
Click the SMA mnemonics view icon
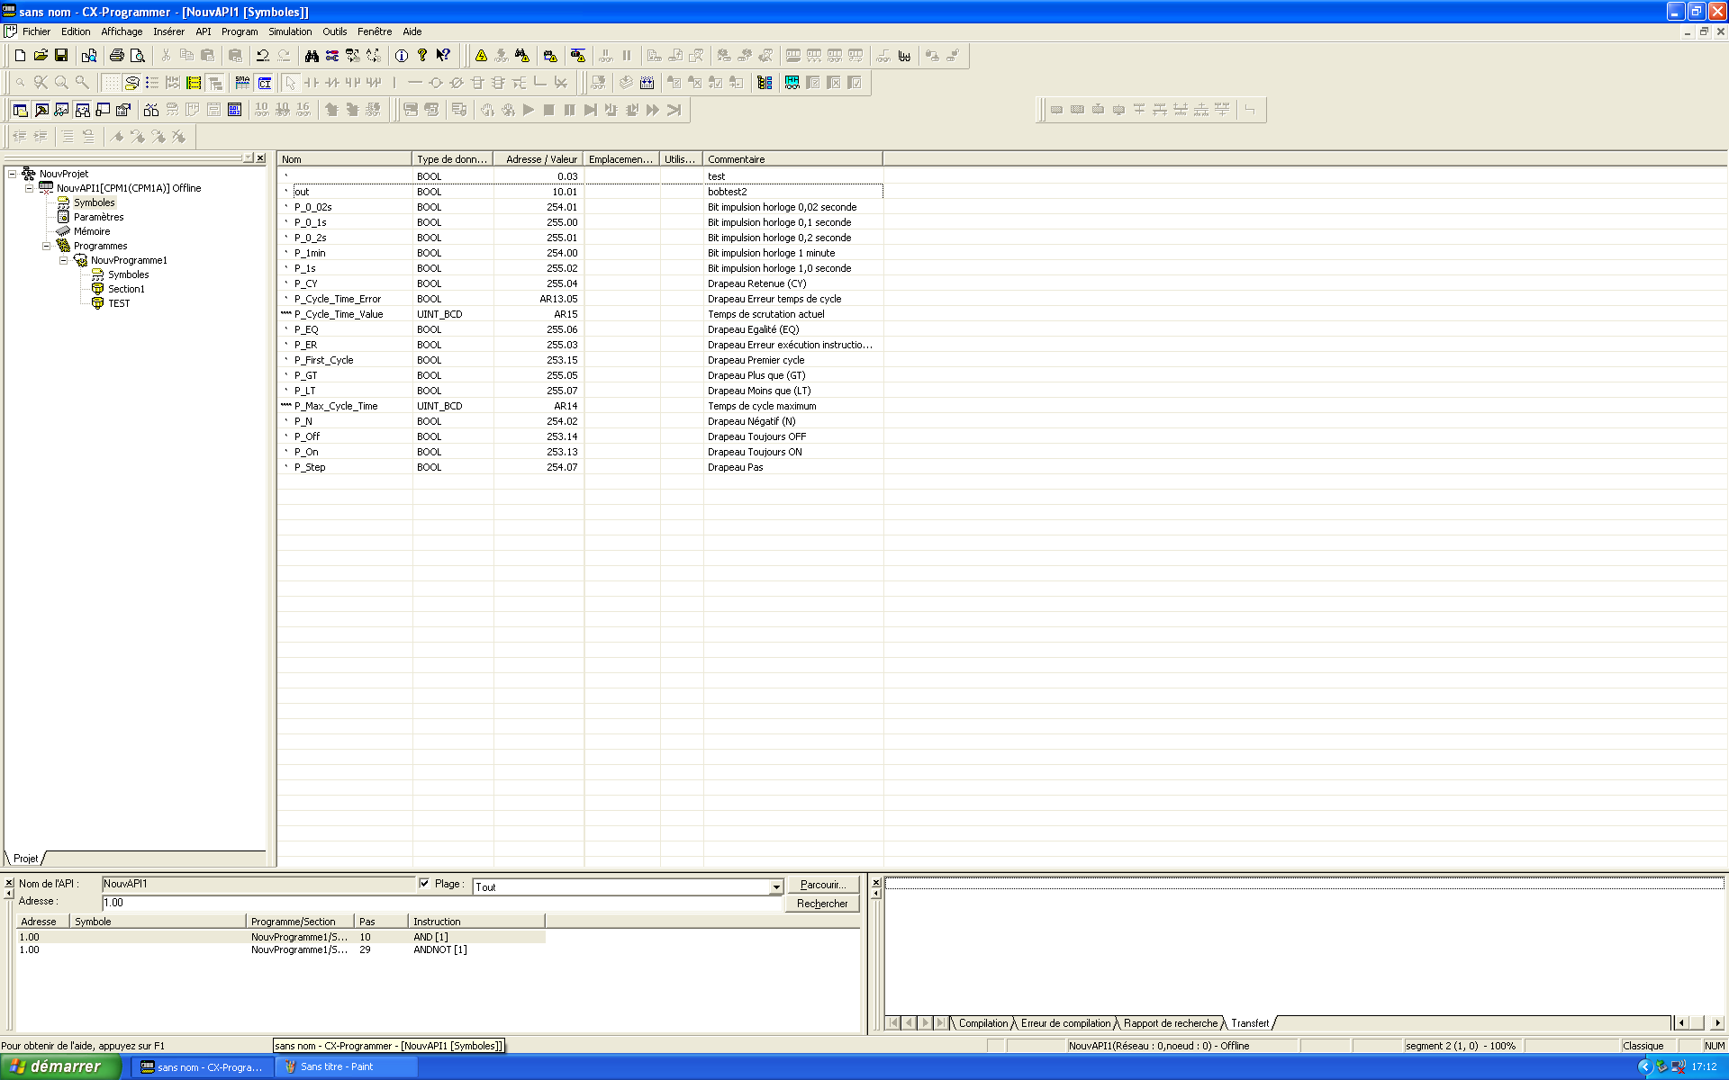tap(242, 83)
